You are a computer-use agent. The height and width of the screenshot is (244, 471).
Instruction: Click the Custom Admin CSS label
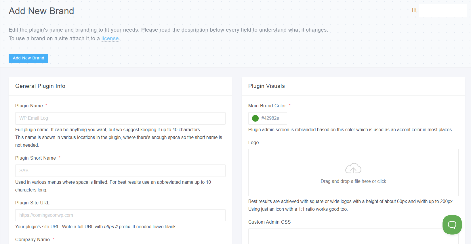(x=269, y=222)
